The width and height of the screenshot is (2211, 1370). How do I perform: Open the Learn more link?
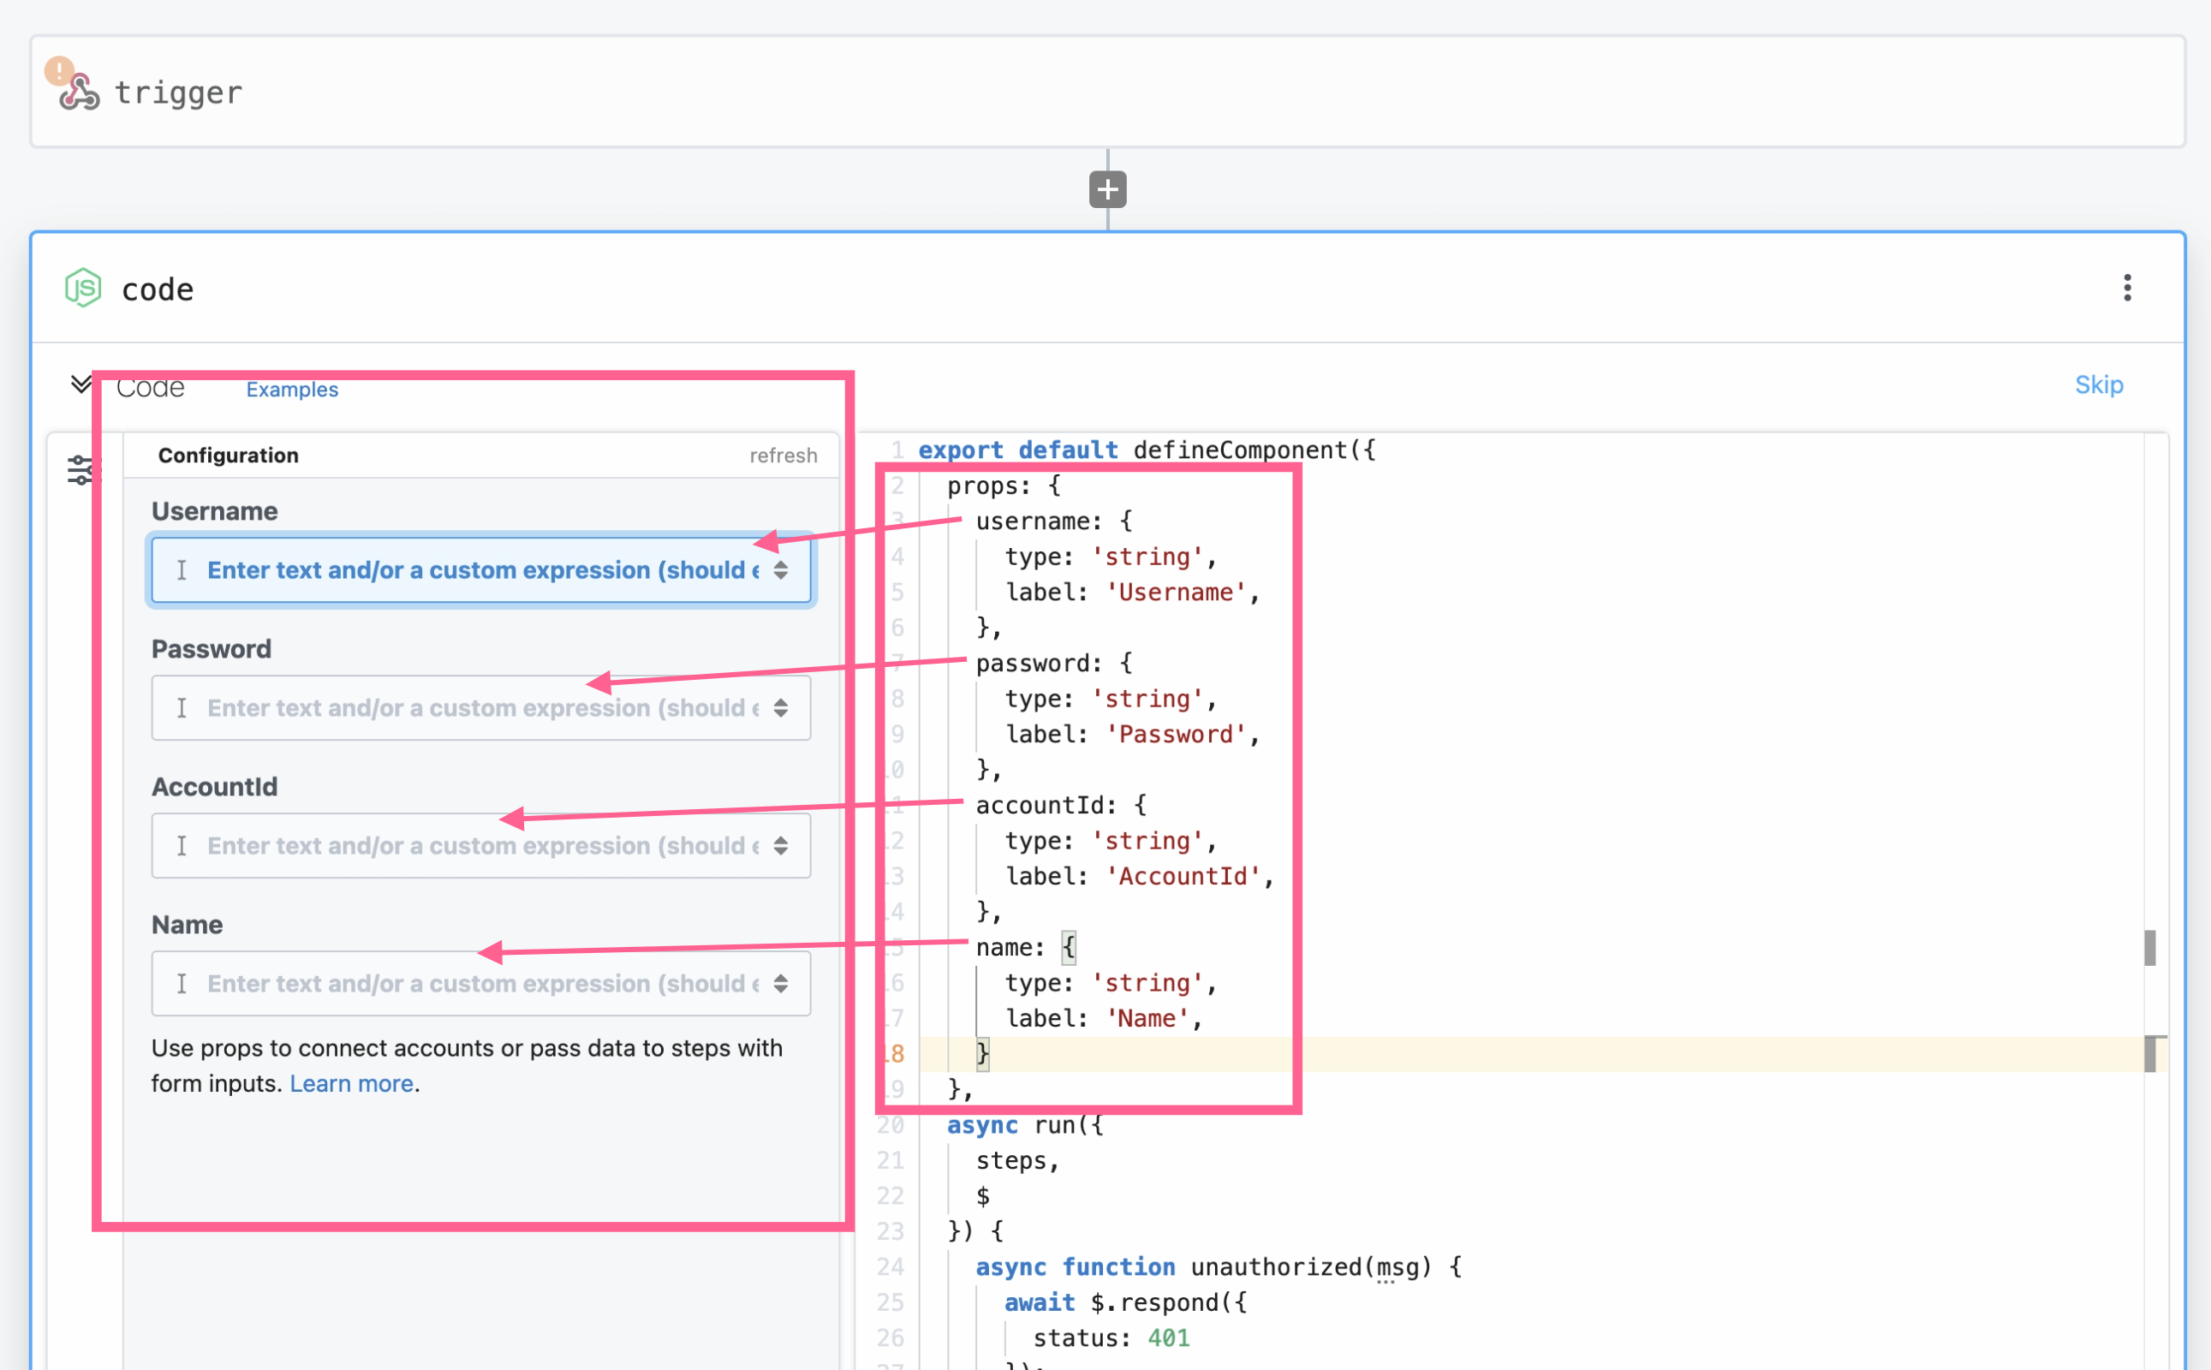tap(352, 1084)
